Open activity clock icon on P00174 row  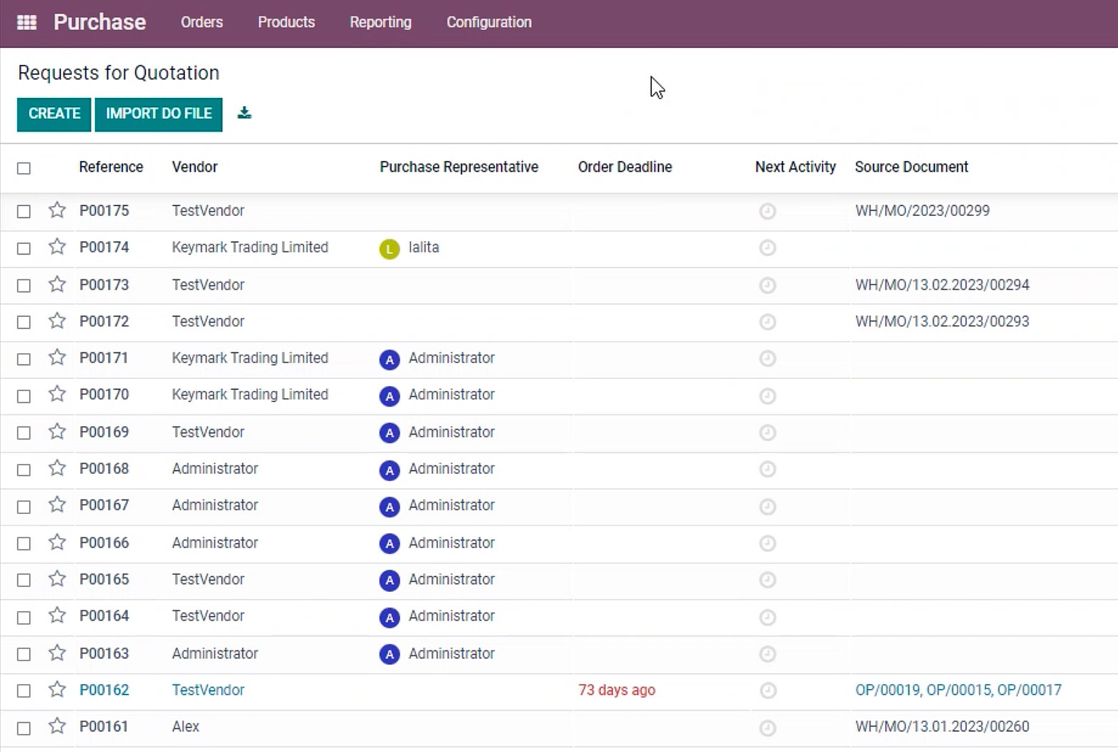767,247
